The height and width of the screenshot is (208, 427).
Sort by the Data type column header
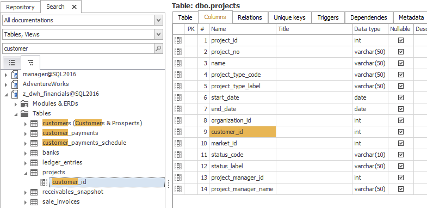coord(370,29)
